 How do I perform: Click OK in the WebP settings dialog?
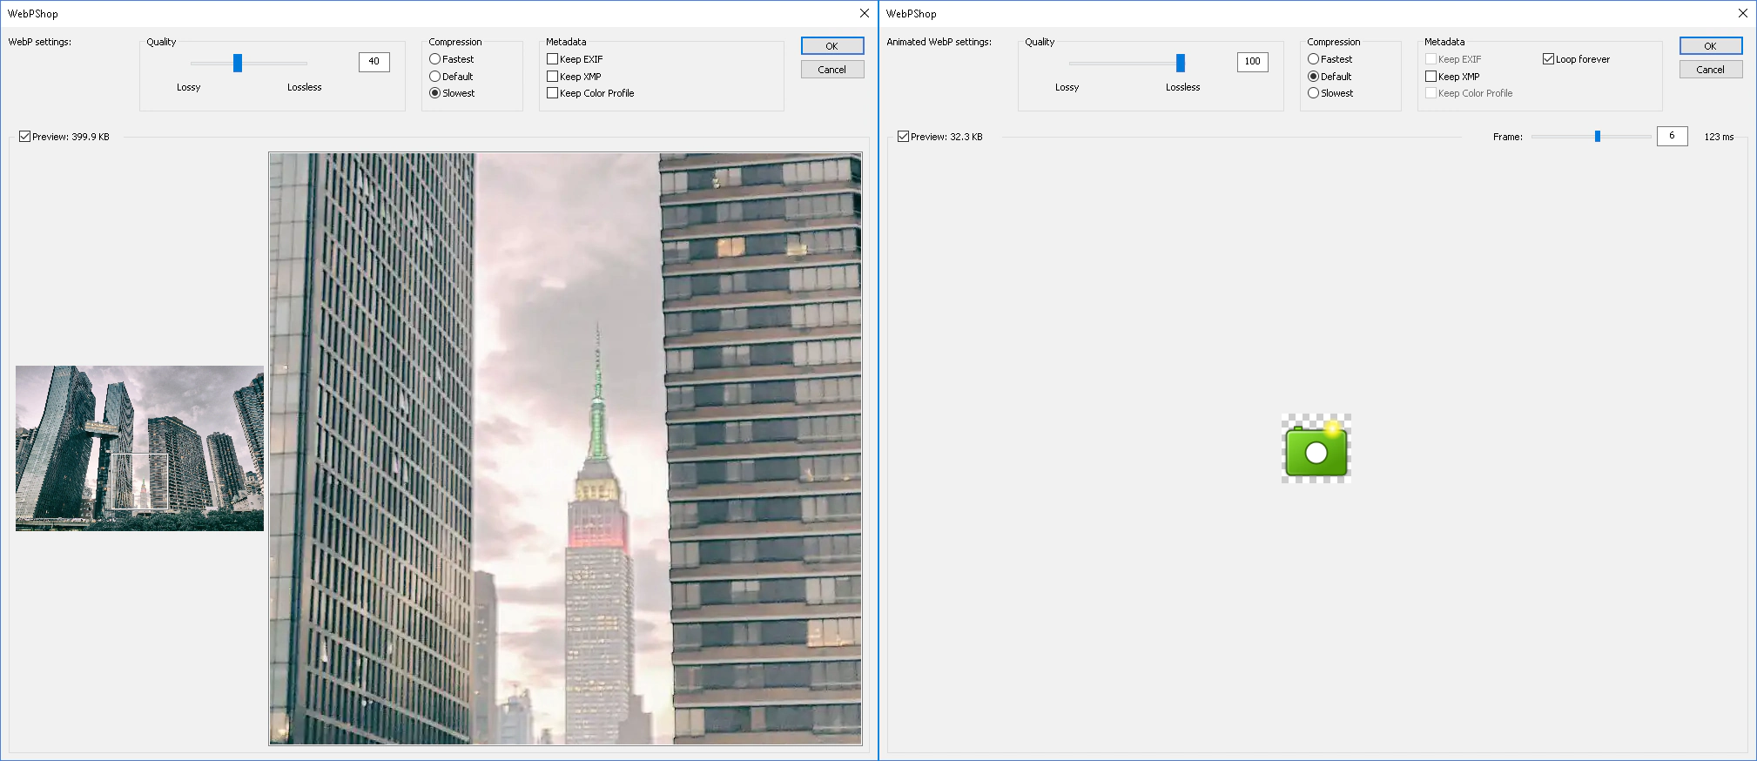coord(832,46)
